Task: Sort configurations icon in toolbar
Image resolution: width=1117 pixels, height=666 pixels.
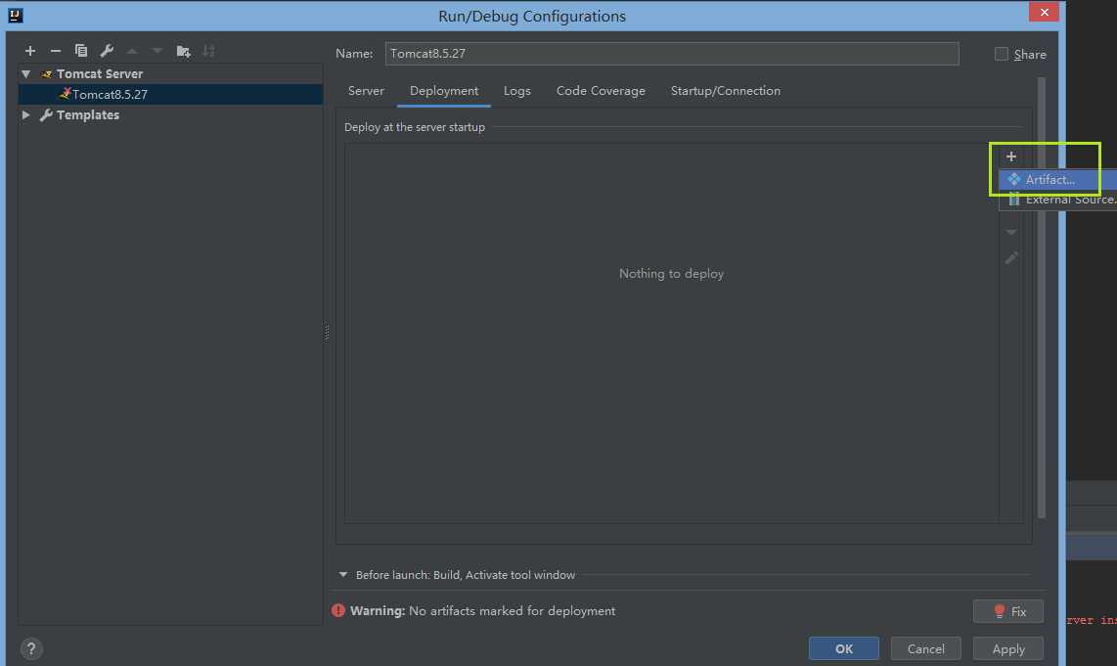Action: [208, 51]
